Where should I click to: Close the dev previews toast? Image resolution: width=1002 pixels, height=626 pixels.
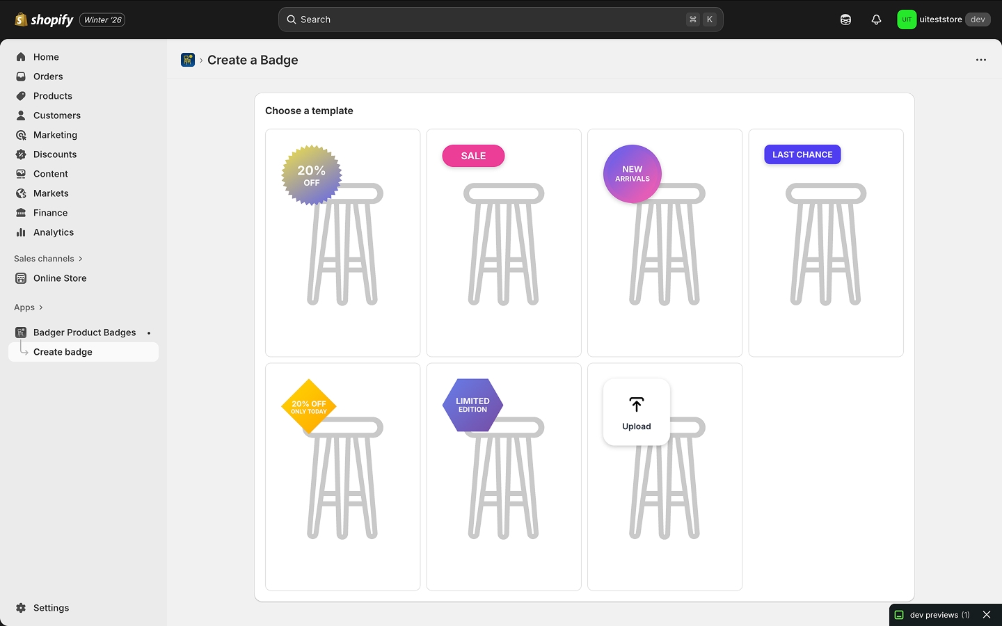[x=987, y=615]
